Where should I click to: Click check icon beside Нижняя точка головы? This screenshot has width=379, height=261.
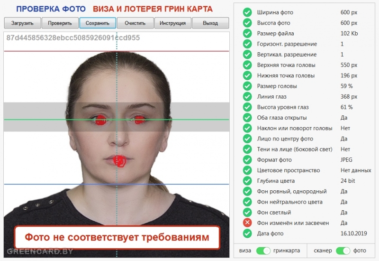point(247,75)
